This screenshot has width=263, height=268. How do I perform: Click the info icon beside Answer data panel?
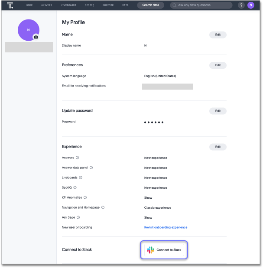pyautogui.click(x=91, y=168)
